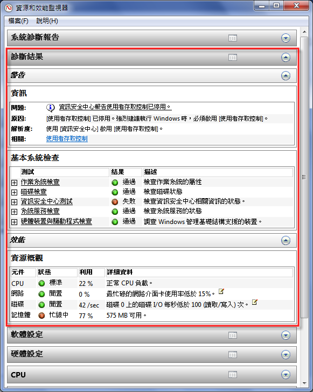
Task: Click green status icon for 磁碟檢查
Action: [115, 192]
